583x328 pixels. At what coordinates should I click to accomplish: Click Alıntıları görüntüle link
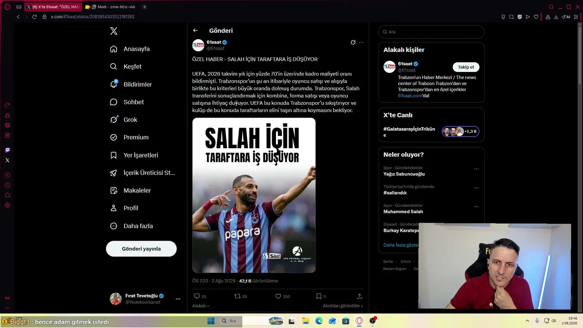(343, 306)
